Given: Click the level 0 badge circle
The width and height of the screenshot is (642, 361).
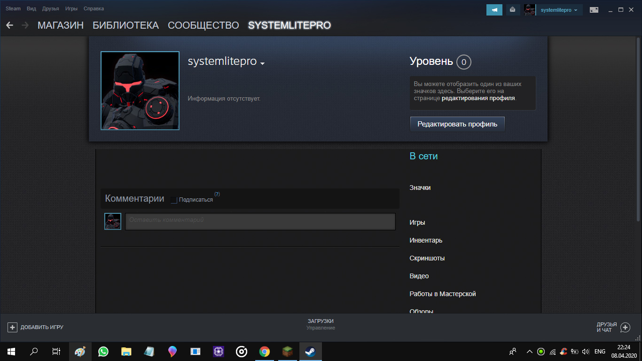Looking at the screenshot, I should click(463, 62).
